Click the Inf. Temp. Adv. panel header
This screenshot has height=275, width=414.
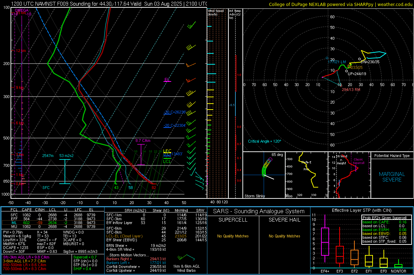[235, 14]
